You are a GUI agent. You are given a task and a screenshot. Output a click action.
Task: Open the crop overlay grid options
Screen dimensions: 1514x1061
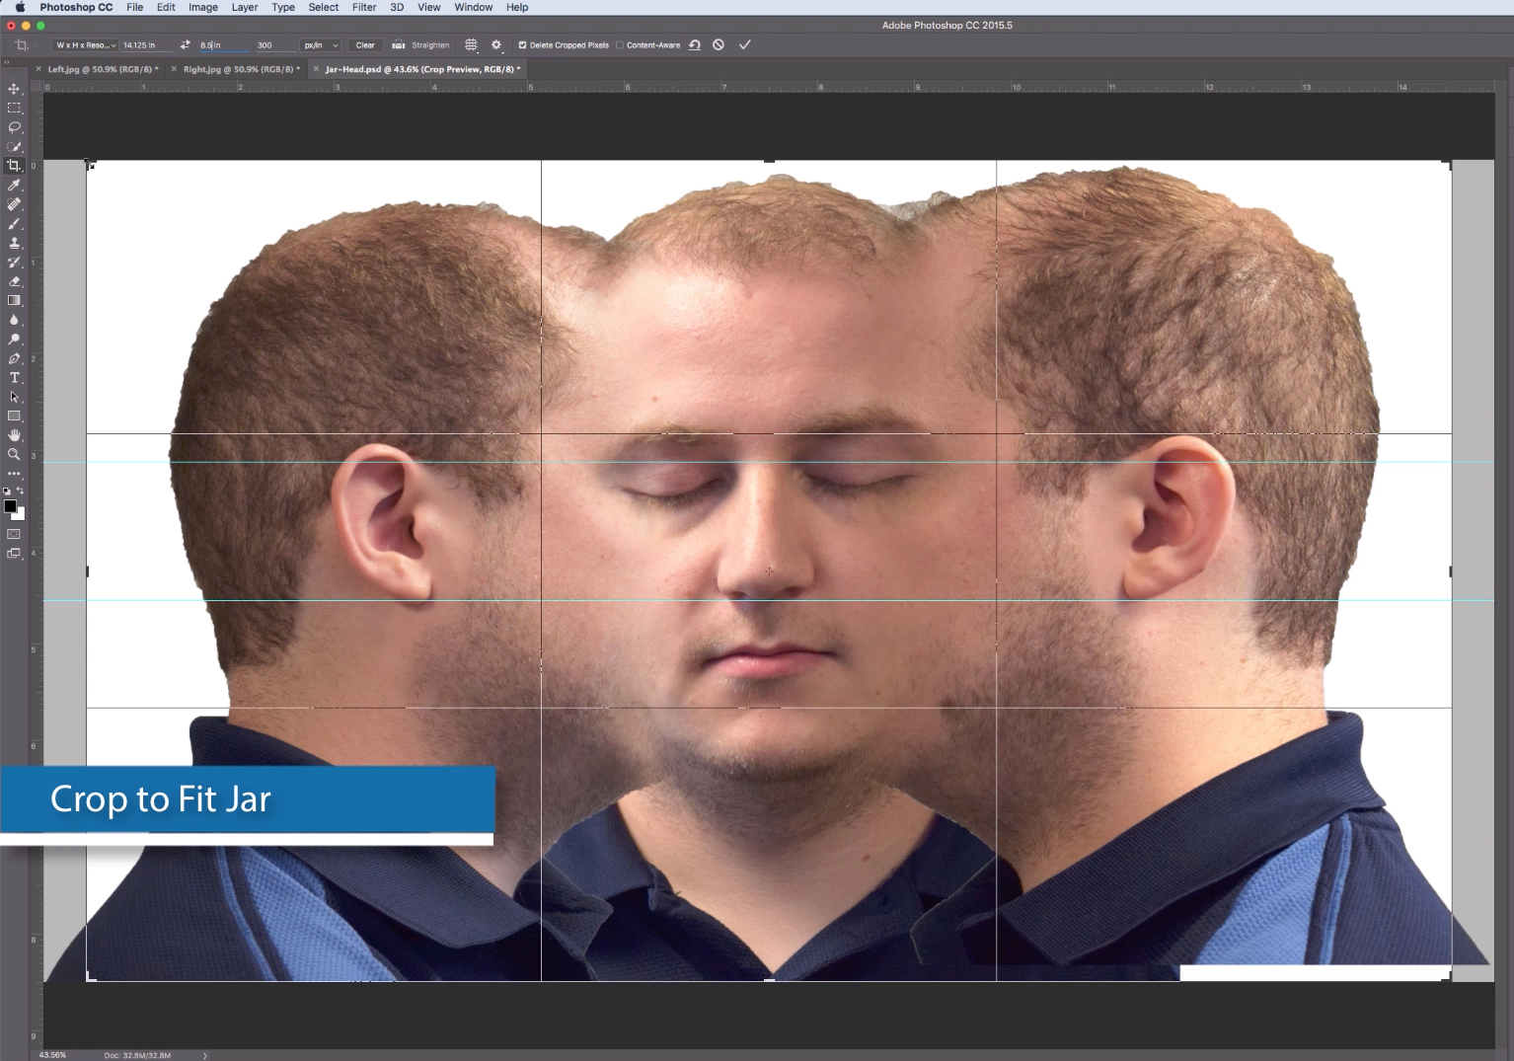(x=471, y=44)
